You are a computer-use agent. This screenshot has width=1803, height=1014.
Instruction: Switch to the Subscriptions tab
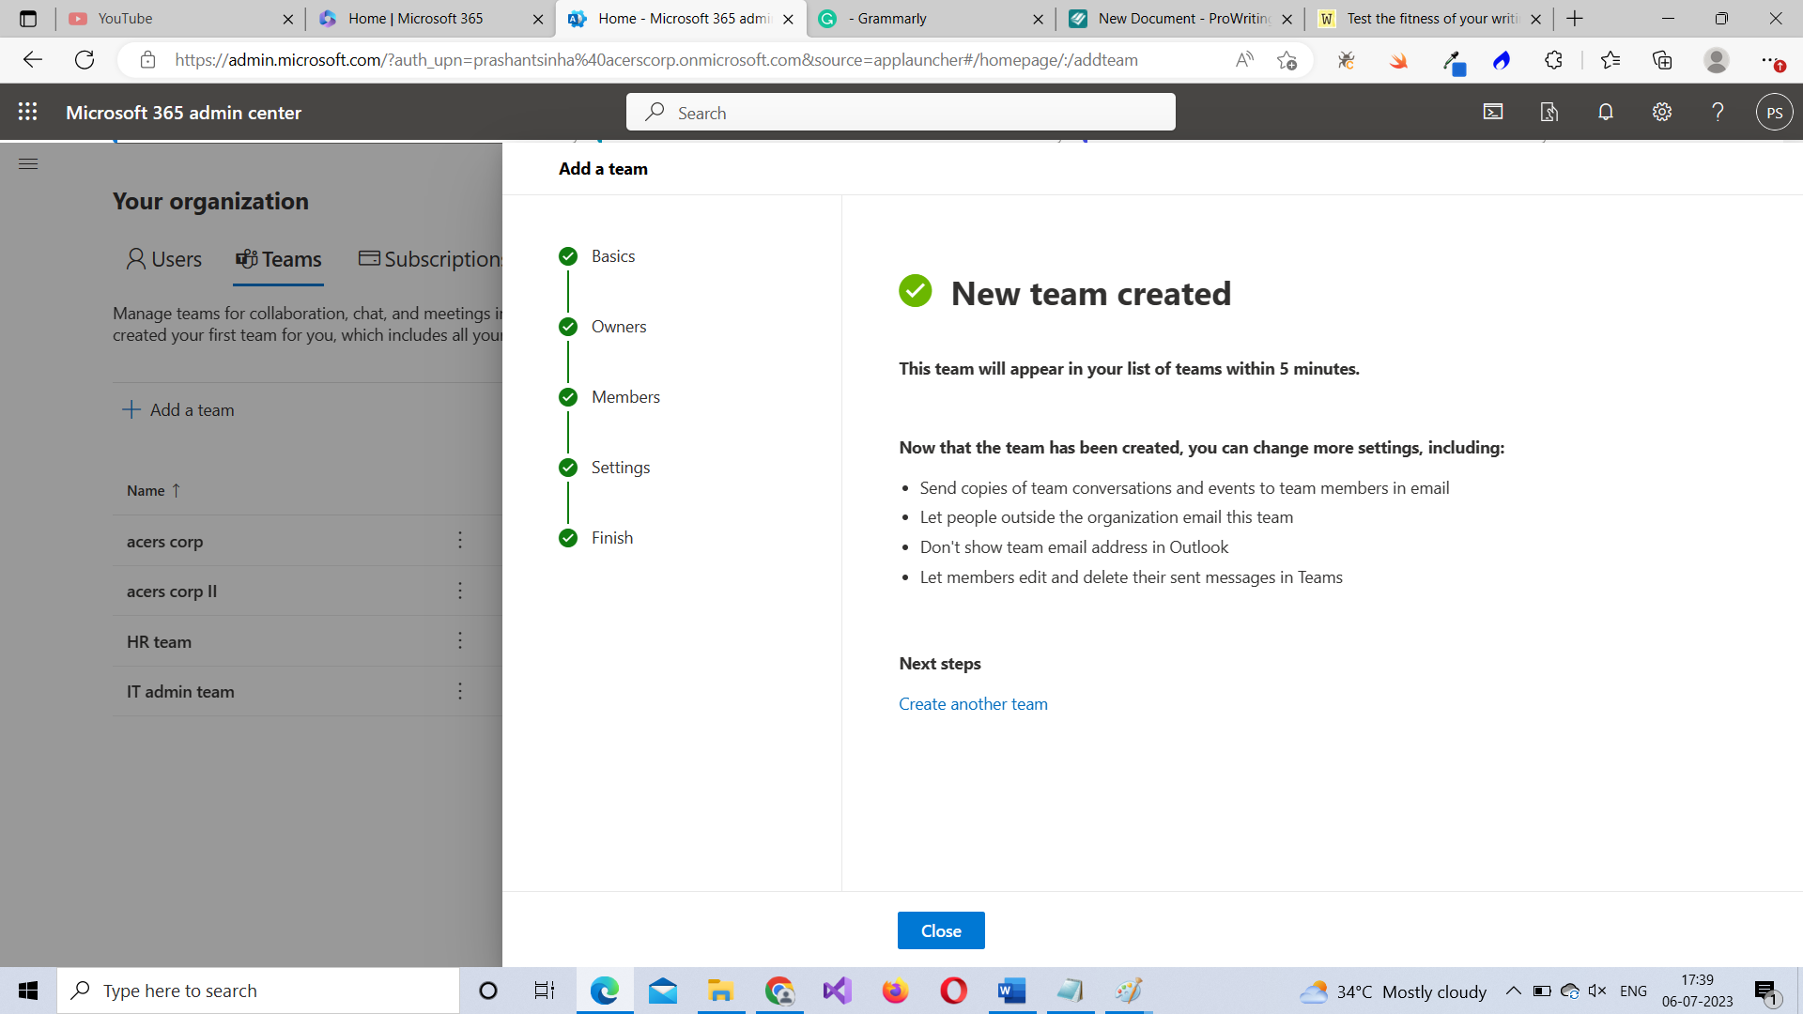coord(432,259)
